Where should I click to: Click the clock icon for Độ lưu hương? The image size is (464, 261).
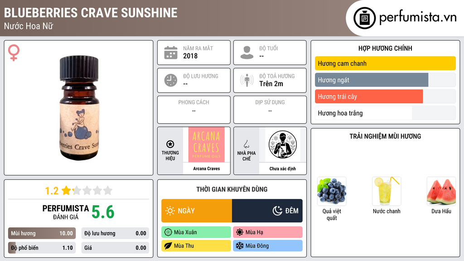(171, 80)
